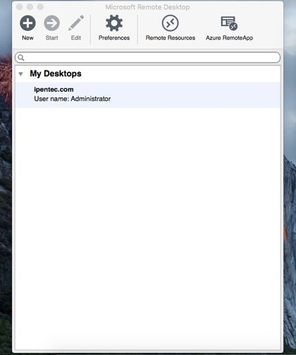Click the window zoom button
Screen dimensions: 296x355
point(40,7)
